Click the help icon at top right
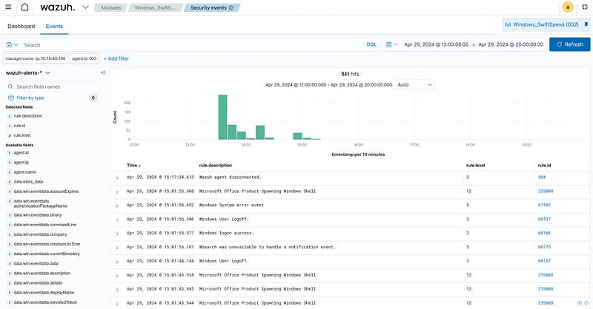The width and height of the screenshot is (593, 309). (584, 7)
